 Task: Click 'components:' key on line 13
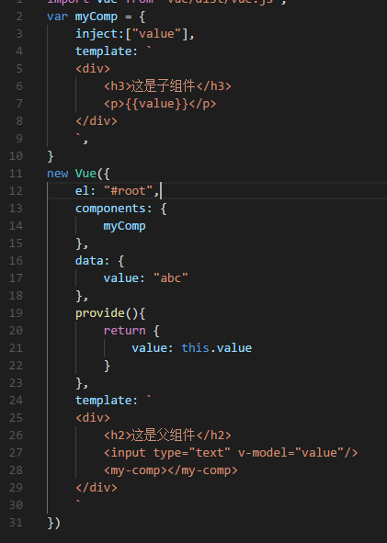pos(113,209)
